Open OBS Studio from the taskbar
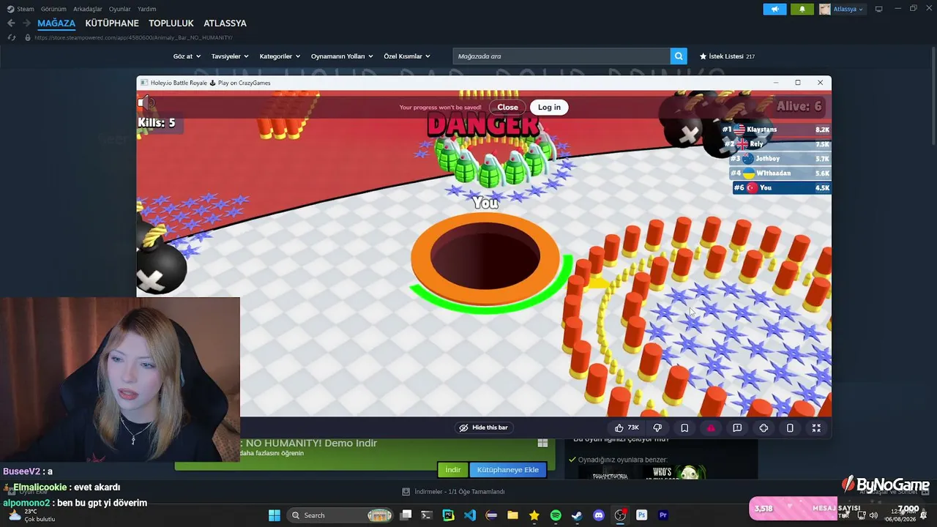This screenshot has width=937, height=527. (620, 515)
